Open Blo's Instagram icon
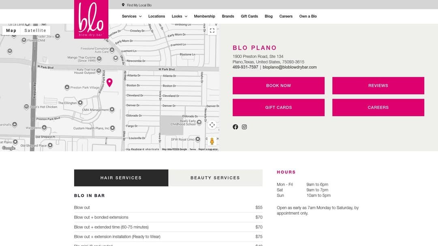This screenshot has width=438, height=246. (x=244, y=127)
